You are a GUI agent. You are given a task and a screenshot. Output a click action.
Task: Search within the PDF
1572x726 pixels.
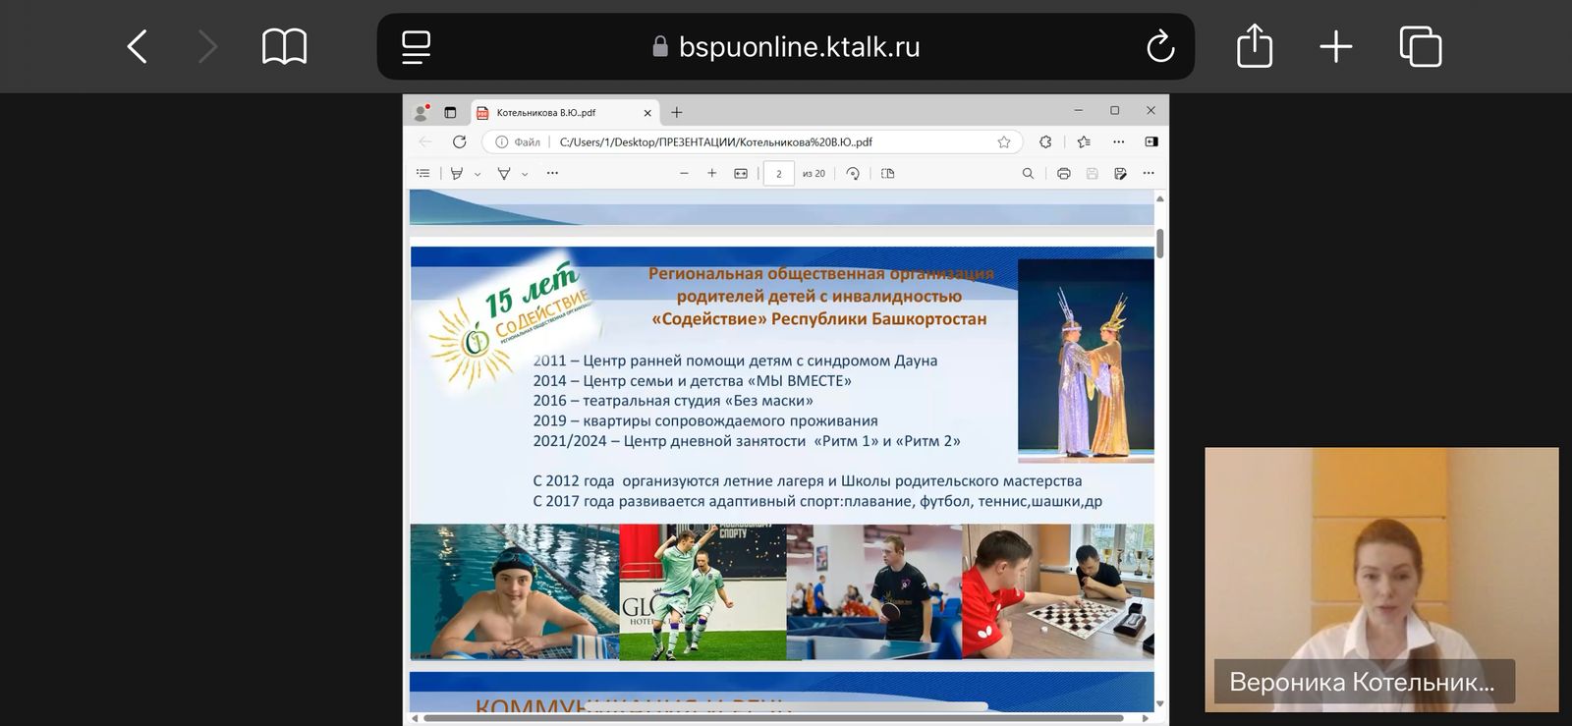(1028, 174)
